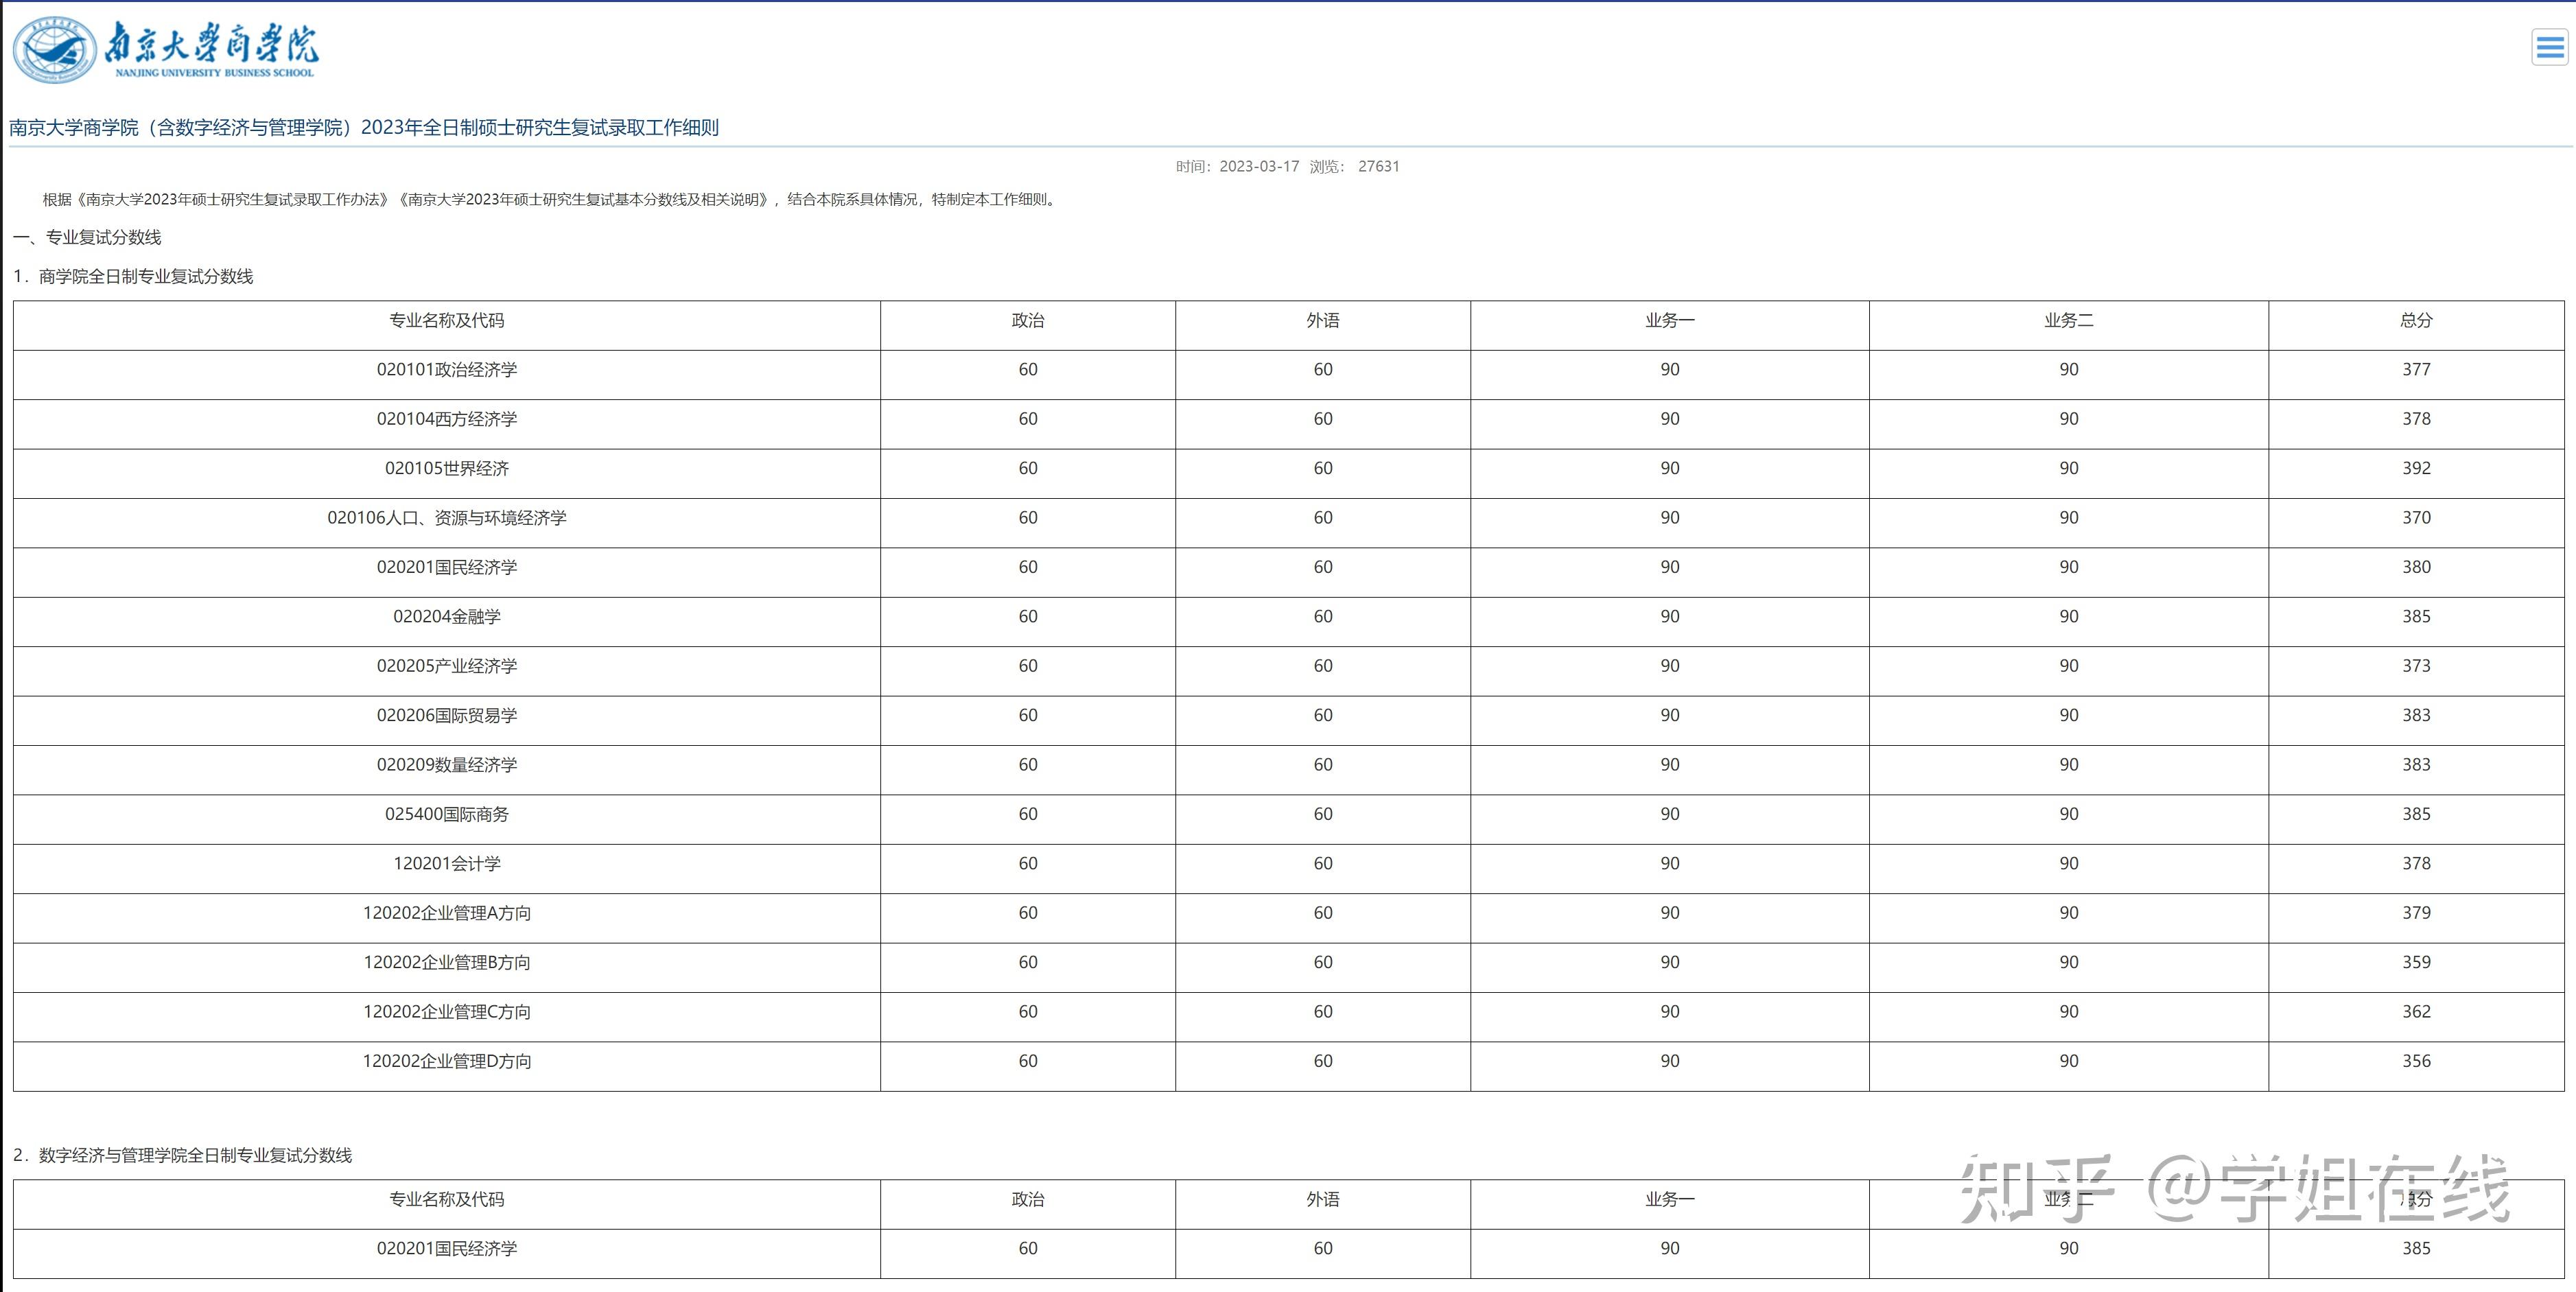
Task: Click the 业务一 header in first table
Action: [x=1669, y=321]
